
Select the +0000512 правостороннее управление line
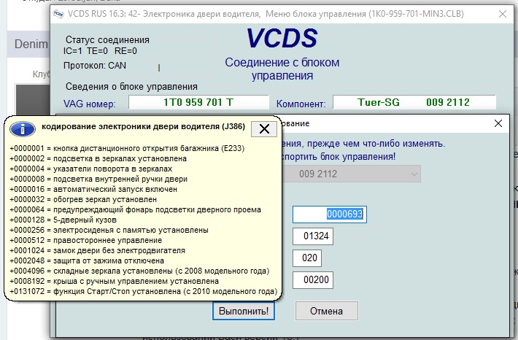[x=86, y=240]
